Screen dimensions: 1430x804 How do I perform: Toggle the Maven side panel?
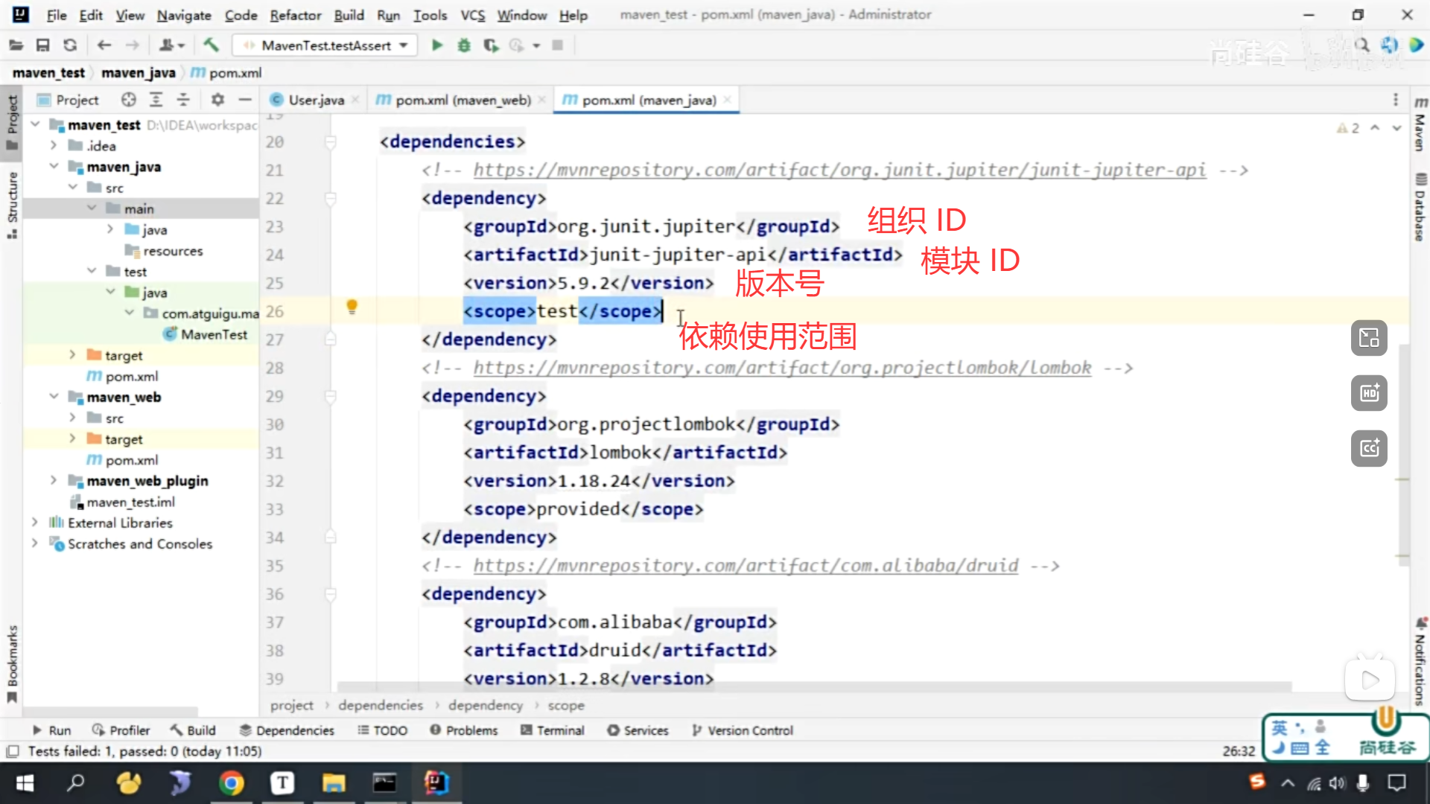[x=1420, y=125]
